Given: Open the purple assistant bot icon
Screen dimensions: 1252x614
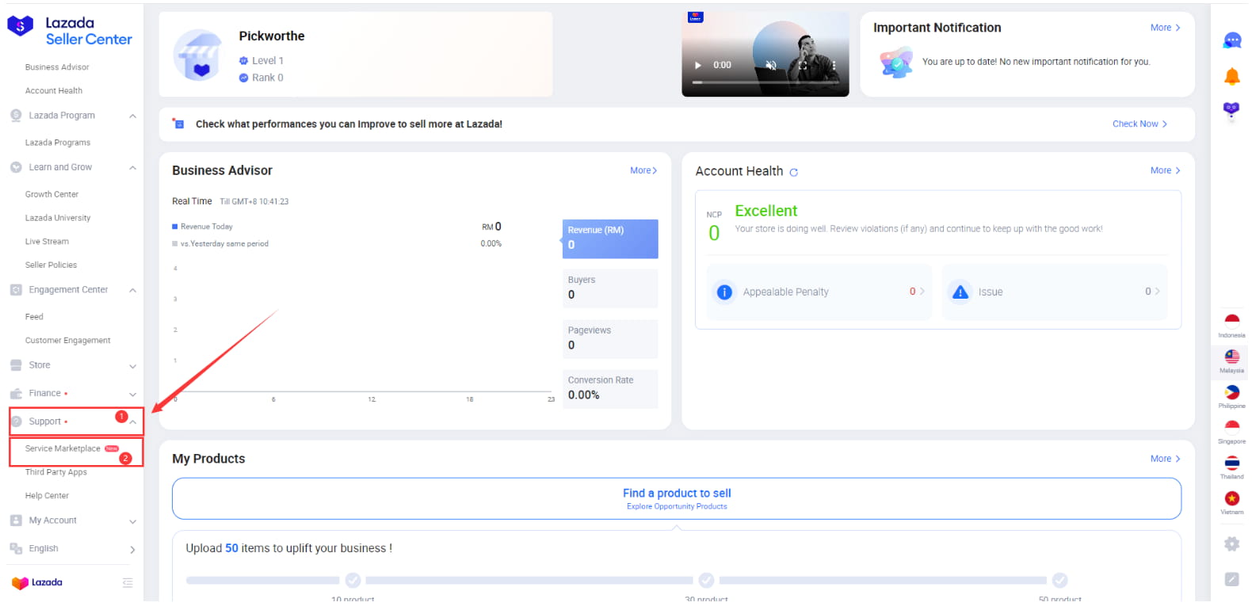Looking at the screenshot, I should click(x=1231, y=110).
